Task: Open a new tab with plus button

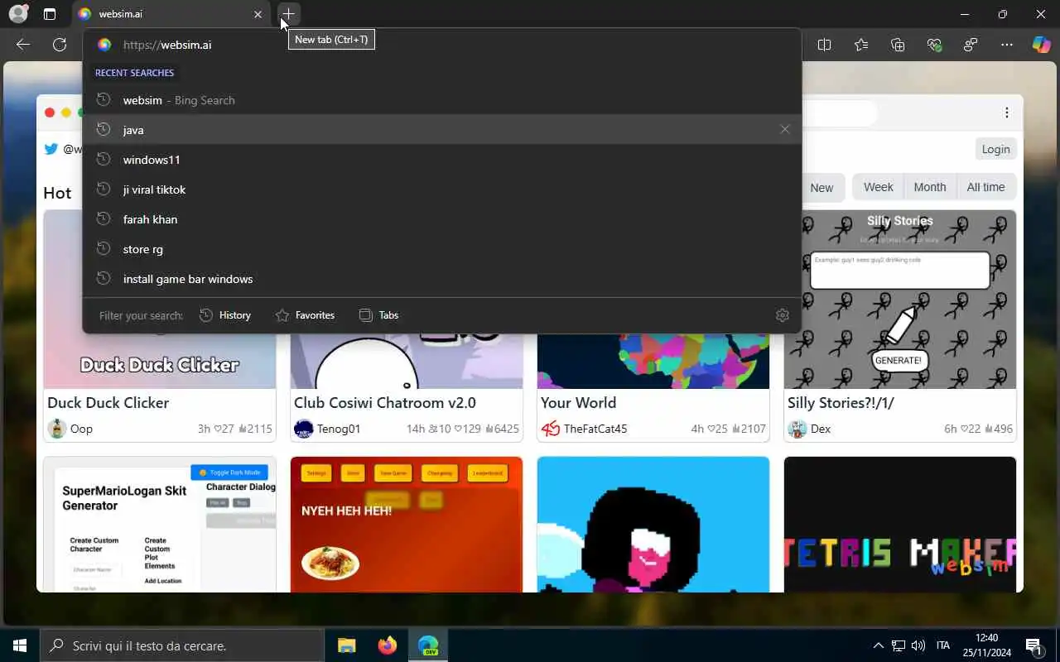Action: tap(288, 14)
